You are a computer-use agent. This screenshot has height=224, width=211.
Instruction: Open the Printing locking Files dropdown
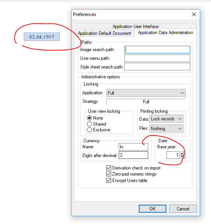(x=166, y=129)
